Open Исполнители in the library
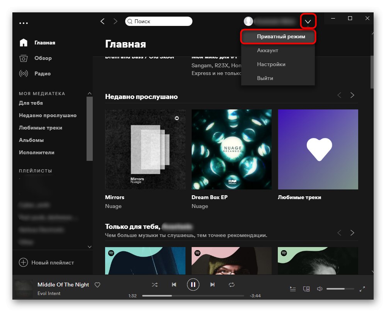Image resolution: width=386 pixels, height=312 pixels. (x=37, y=152)
